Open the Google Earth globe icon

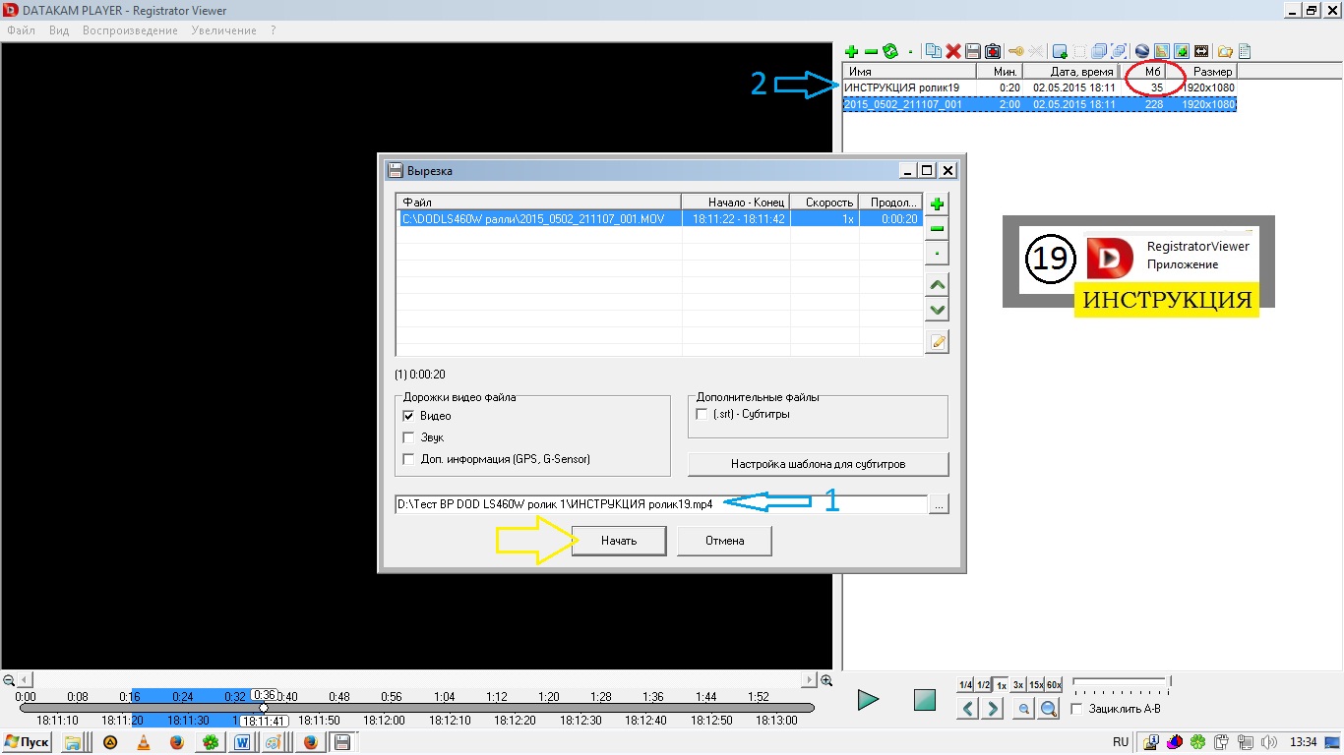pyautogui.click(x=1142, y=51)
